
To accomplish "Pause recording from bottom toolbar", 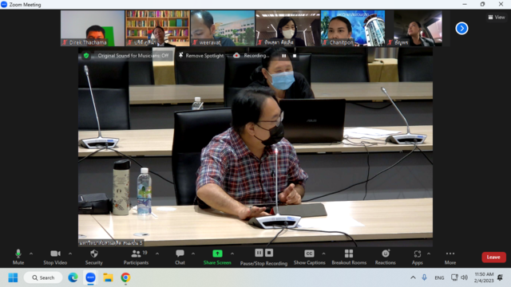I will [x=259, y=253].
